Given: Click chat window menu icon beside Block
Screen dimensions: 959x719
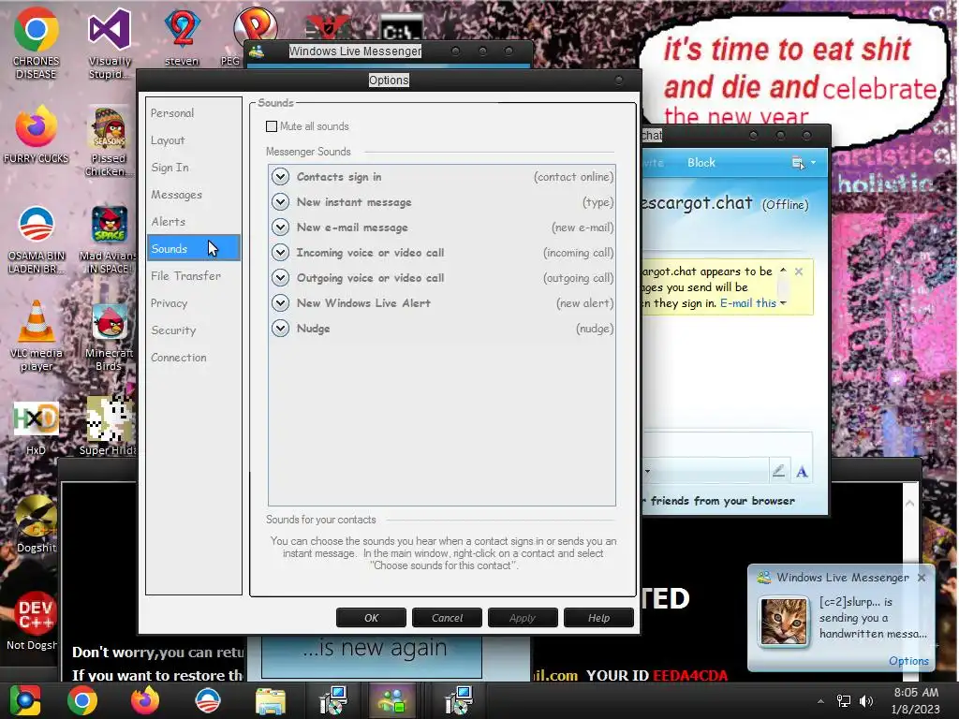Looking at the screenshot, I should [x=798, y=163].
